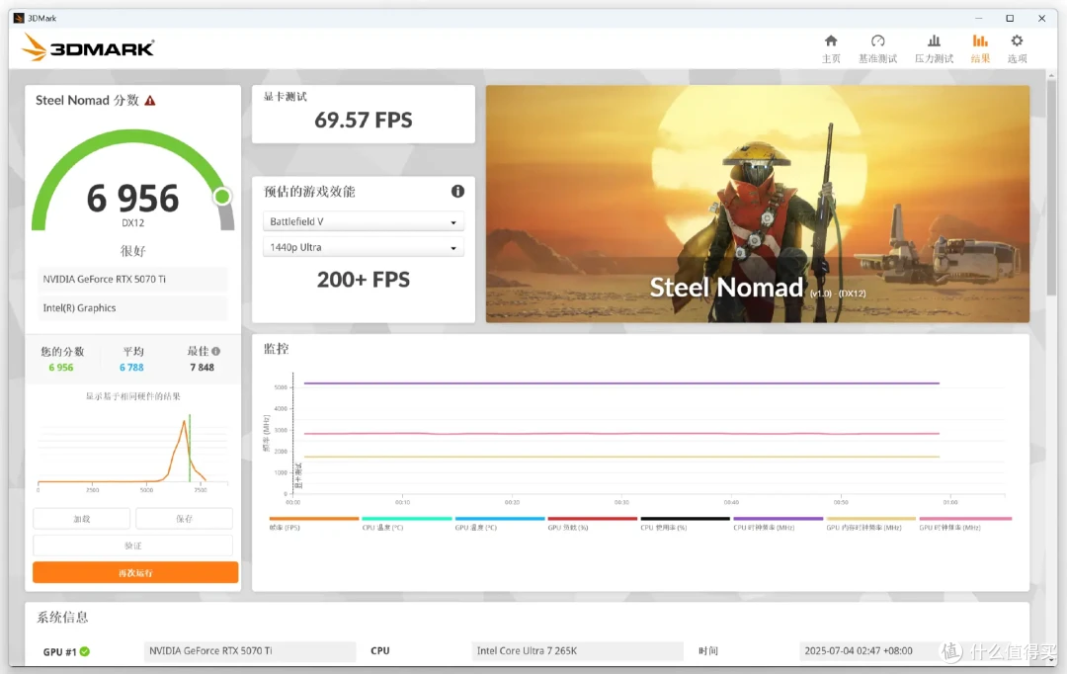The height and width of the screenshot is (674, 1067).
Task: Open the Battlefield V game dropdown
Action: pos(364,221)
